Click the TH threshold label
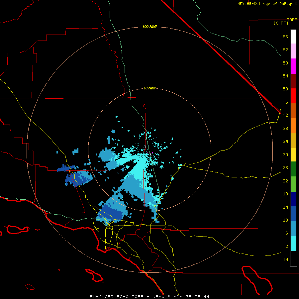Image resolution: width=299 pixels, height=299 pixels. click(285, 259)
